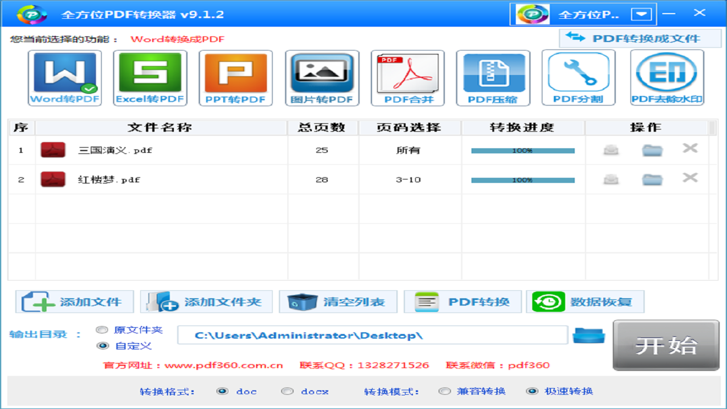Open output folder for 三国演义.pdf

tap(652, 148)
